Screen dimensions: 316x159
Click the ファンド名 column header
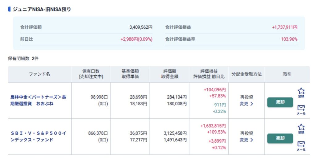click(x=39, y=74)
